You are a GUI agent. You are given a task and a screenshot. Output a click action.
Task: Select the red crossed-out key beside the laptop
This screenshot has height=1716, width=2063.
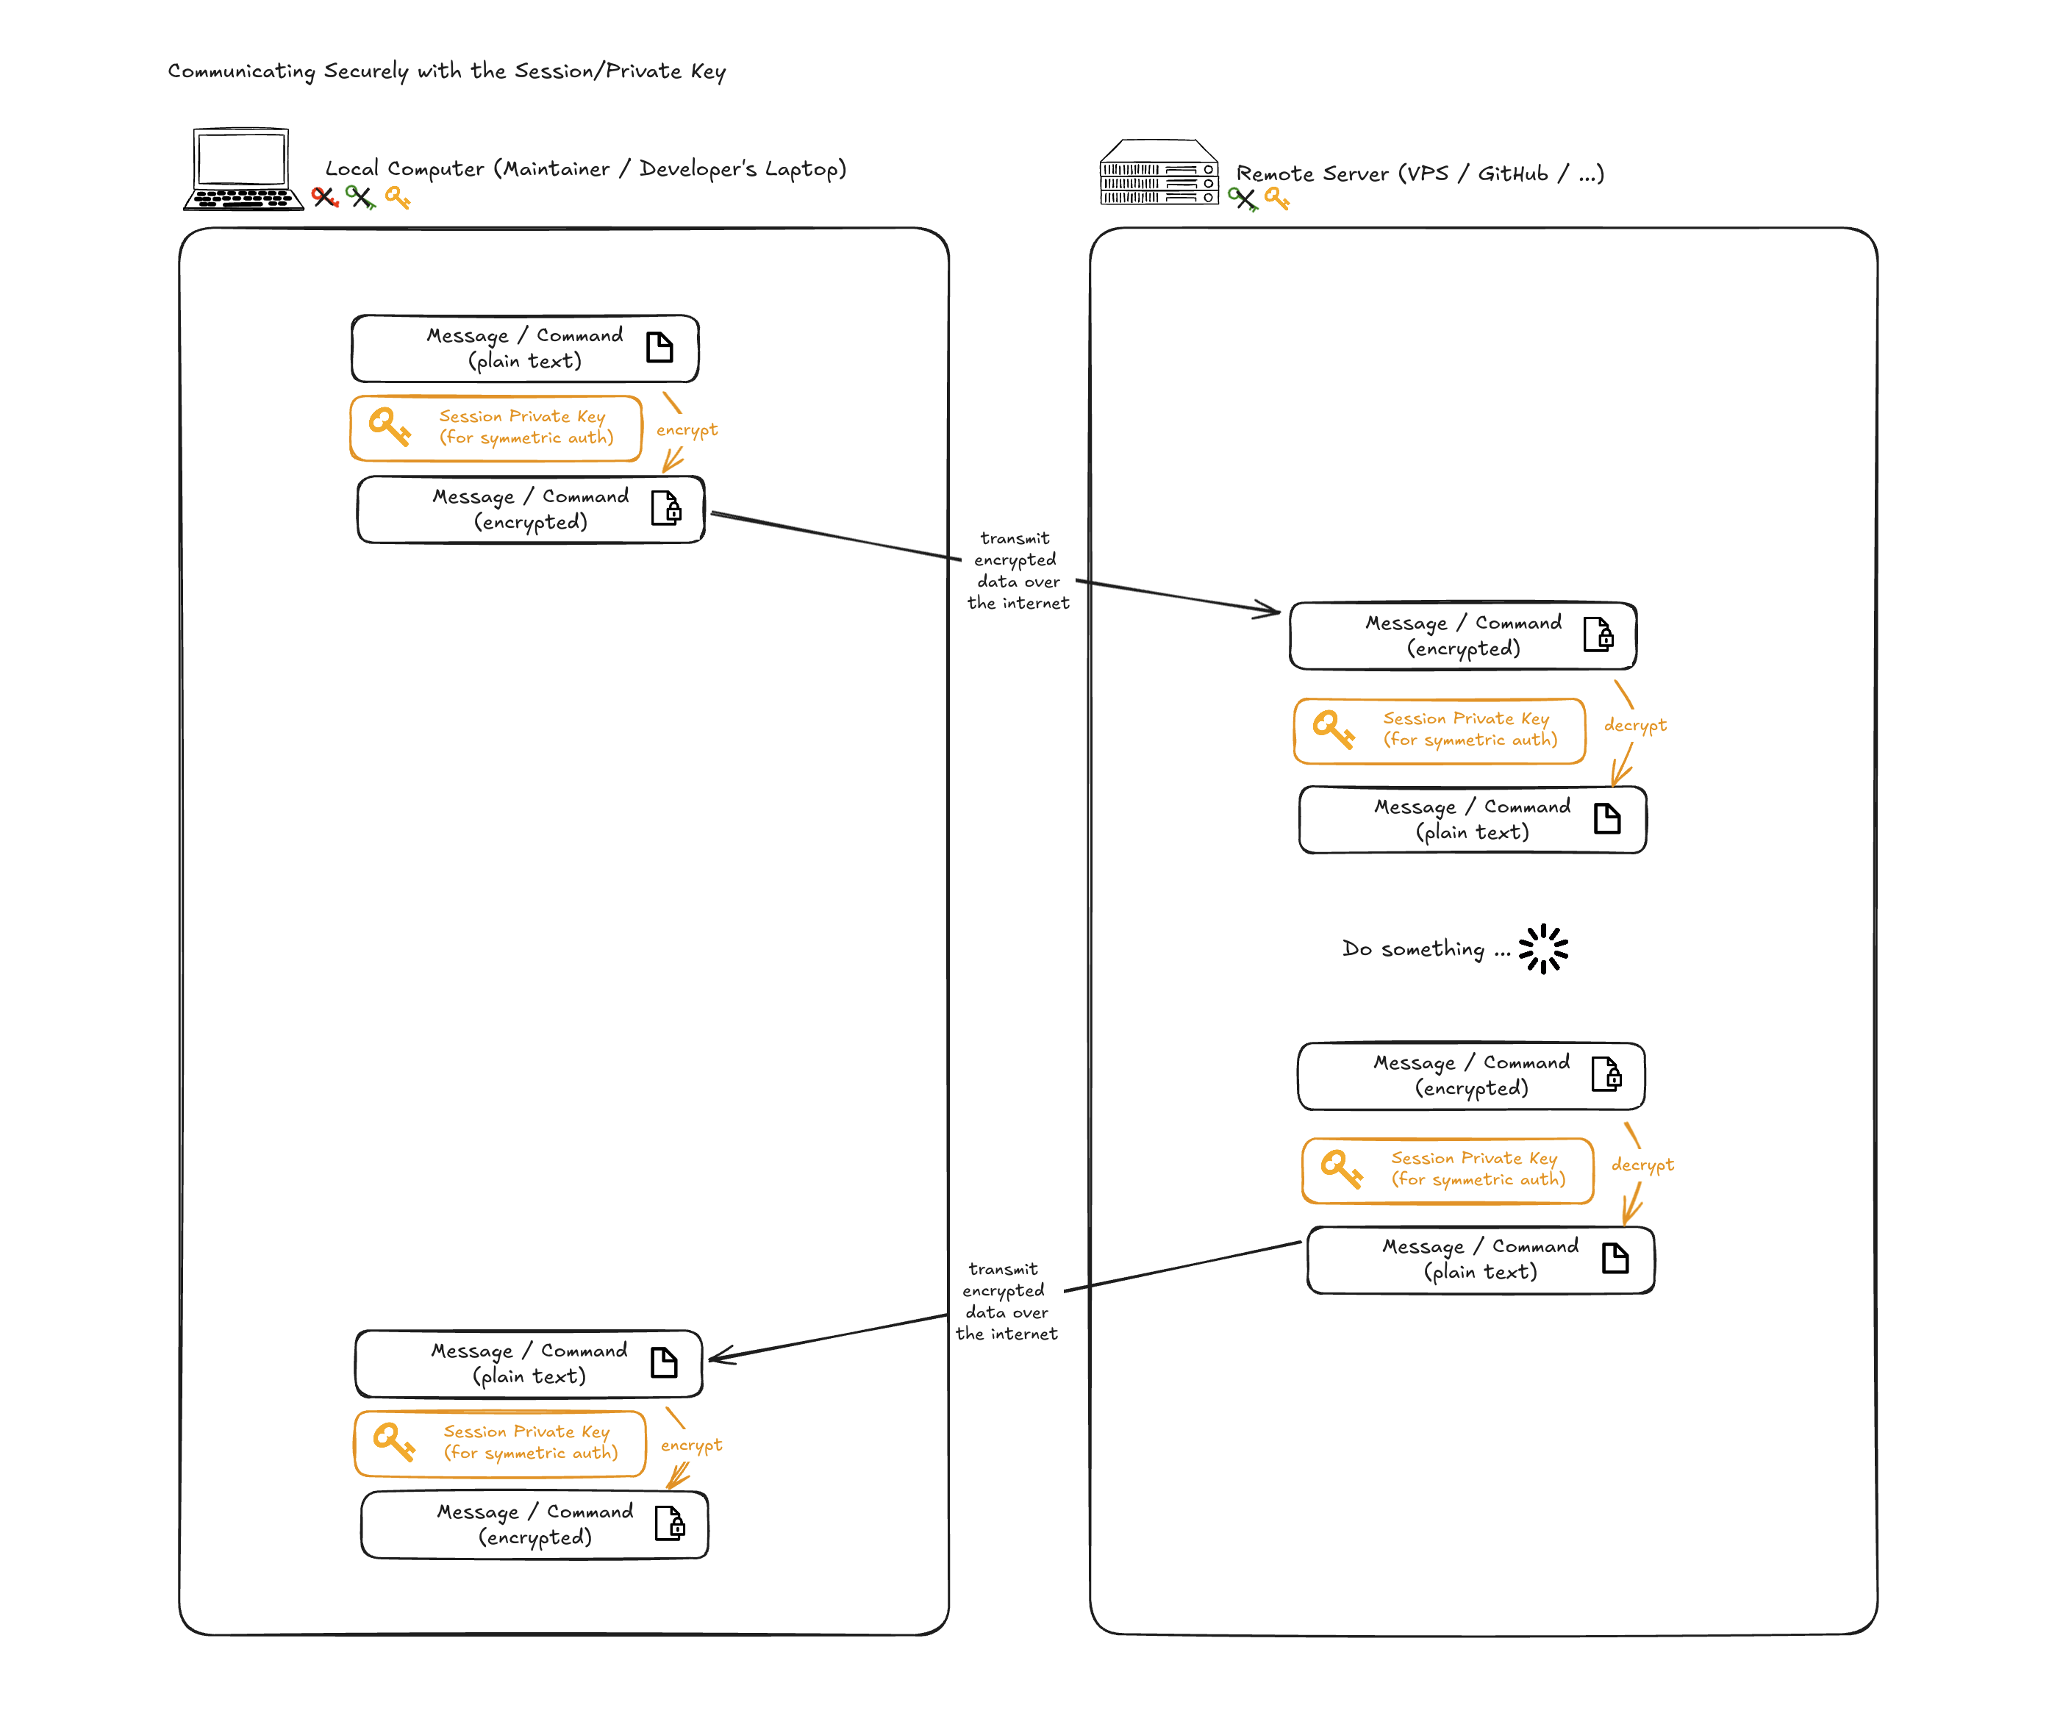(324, 198)
